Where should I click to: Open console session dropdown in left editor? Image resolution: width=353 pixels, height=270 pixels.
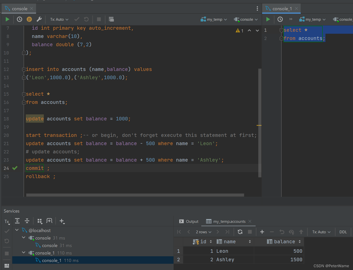246,19
